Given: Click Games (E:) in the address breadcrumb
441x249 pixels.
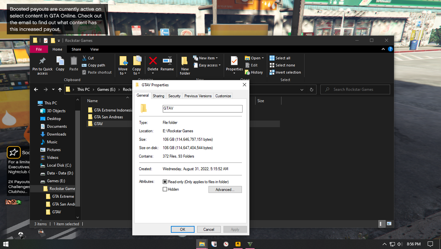Looking at the screenshot, I should tap(106, 90).
